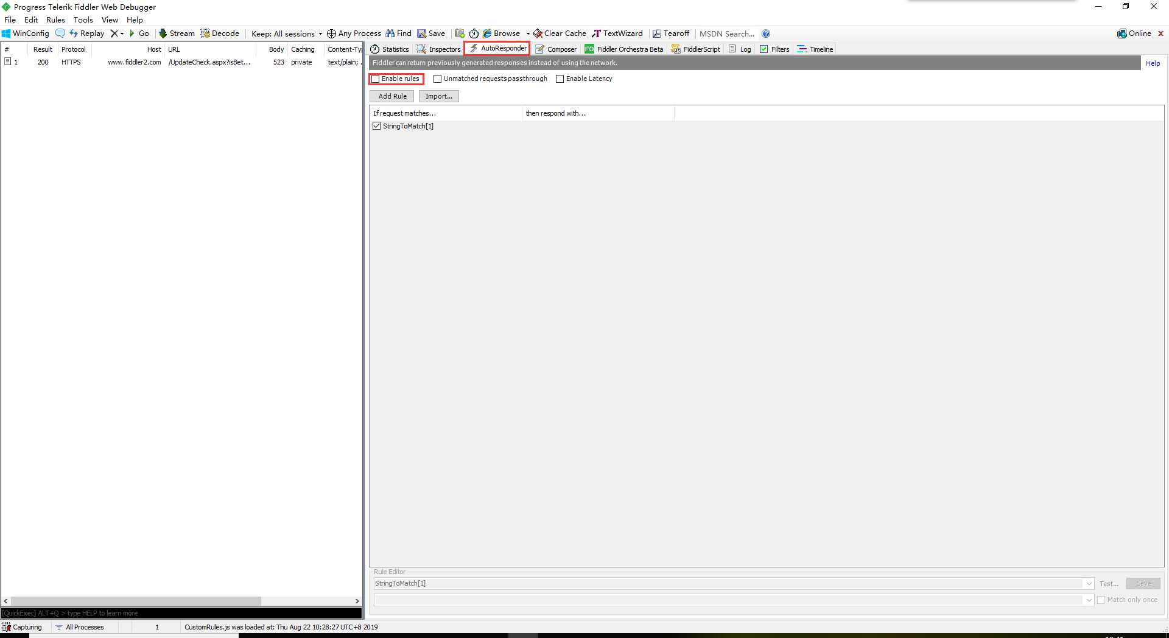Toggle Match only once checkbox
The width and height of the screenshot is (1169, 638).
coord(1101,600)
